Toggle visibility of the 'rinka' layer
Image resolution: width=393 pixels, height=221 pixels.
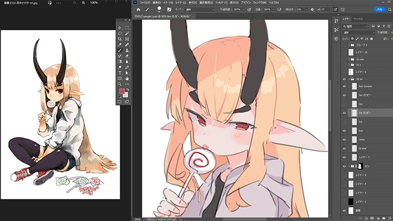coord(344,139)
